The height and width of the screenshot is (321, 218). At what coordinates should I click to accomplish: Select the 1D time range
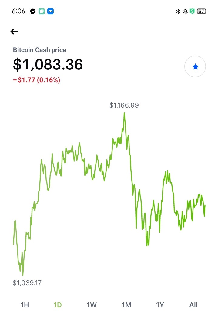tap(58, 305)
